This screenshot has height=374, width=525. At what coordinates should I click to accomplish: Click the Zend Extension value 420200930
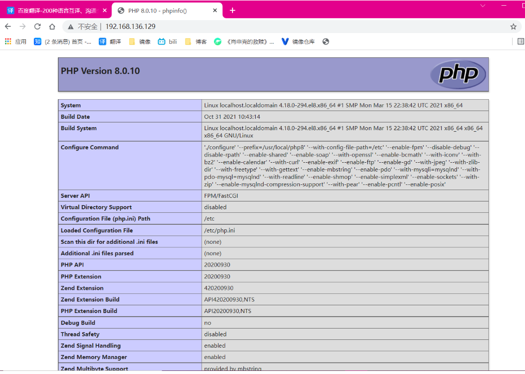(x=219, y=288)
